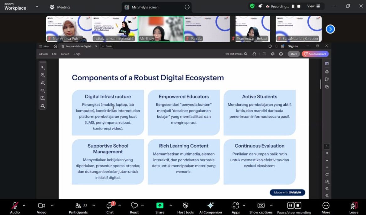The width and height of the screenshot is (366, 215).
Task: Open the Zoom Apps icon
Action: 235,206
